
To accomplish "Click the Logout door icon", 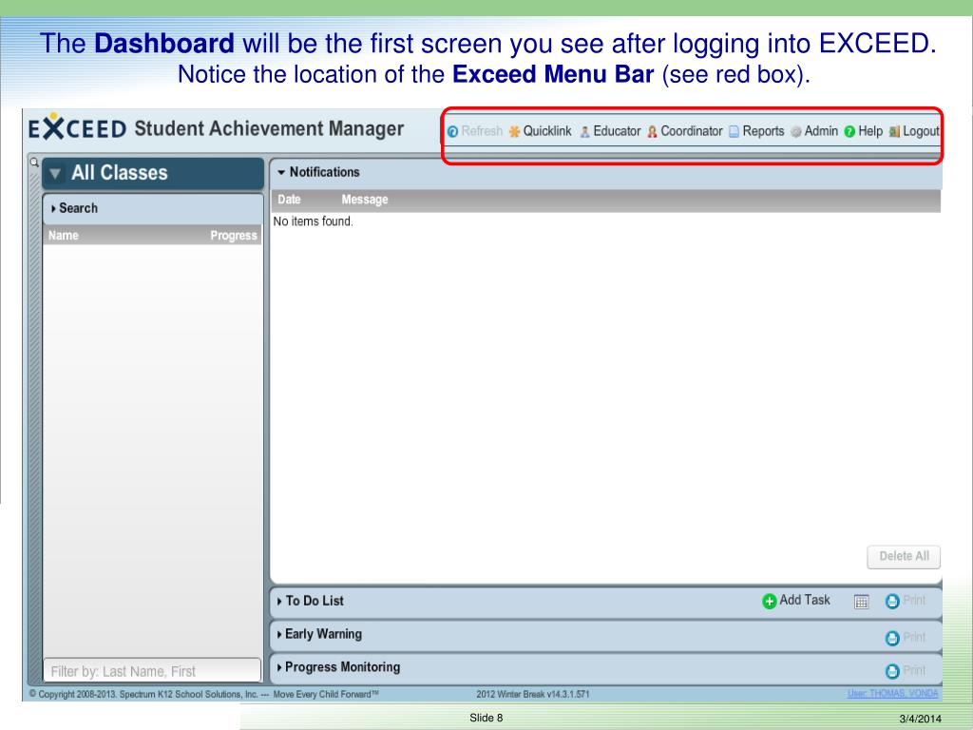I will click(x=894, y=131).
